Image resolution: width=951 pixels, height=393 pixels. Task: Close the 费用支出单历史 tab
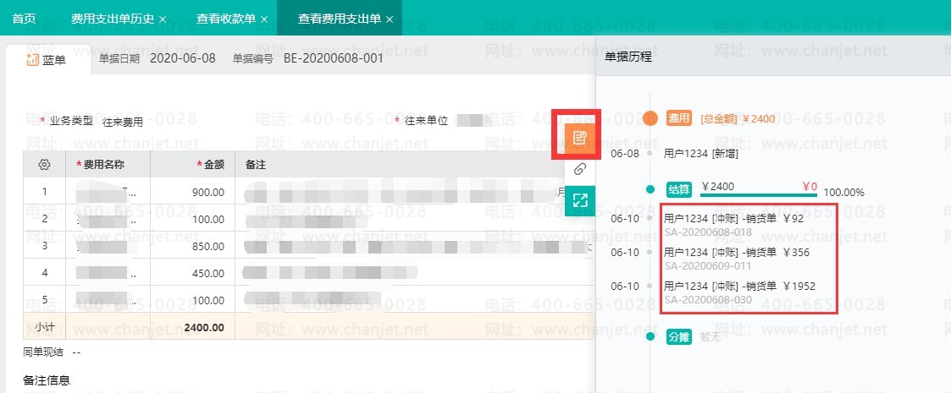tap(163, 19)
